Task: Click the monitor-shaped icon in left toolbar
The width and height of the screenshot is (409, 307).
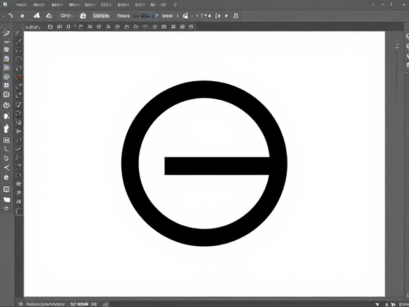Action: pos(6,189)
